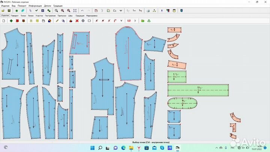Select the arrow pointer tool
This screenshot has width=270, height=152.
pos(30,11)
